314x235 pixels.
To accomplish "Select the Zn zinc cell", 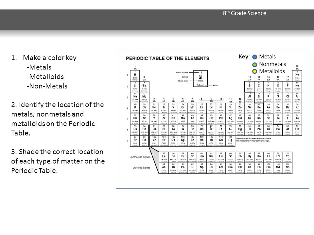I will 240,108.
